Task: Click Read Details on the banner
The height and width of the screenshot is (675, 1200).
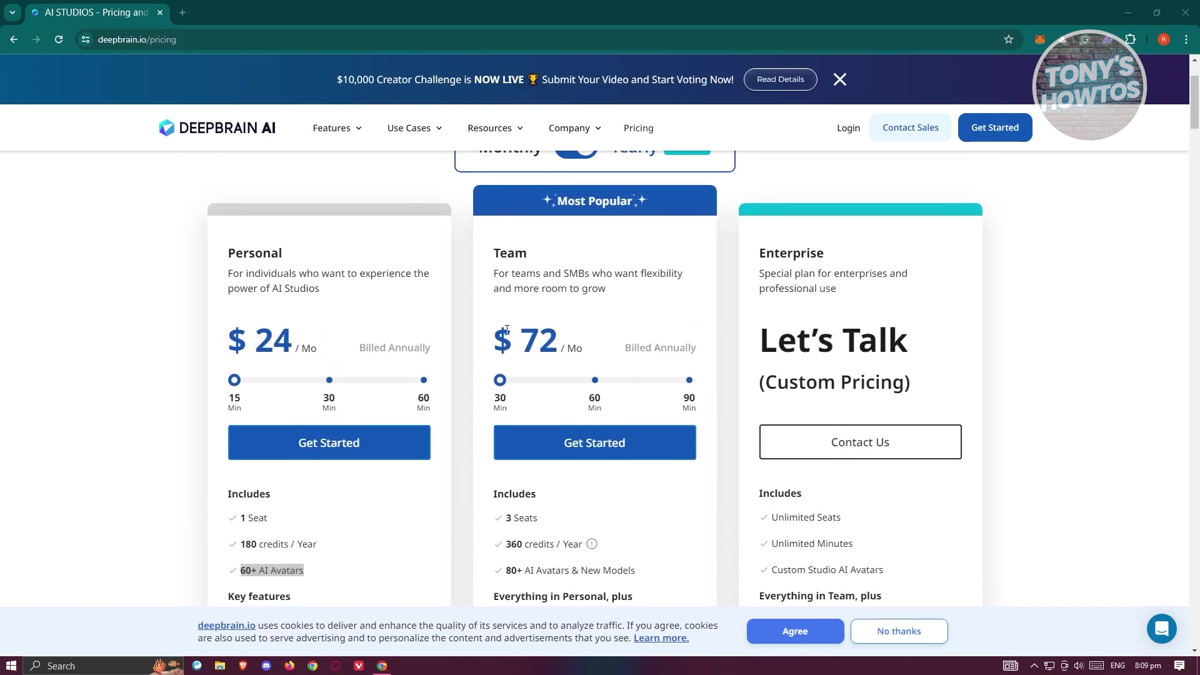Action: tap(780, 79)
